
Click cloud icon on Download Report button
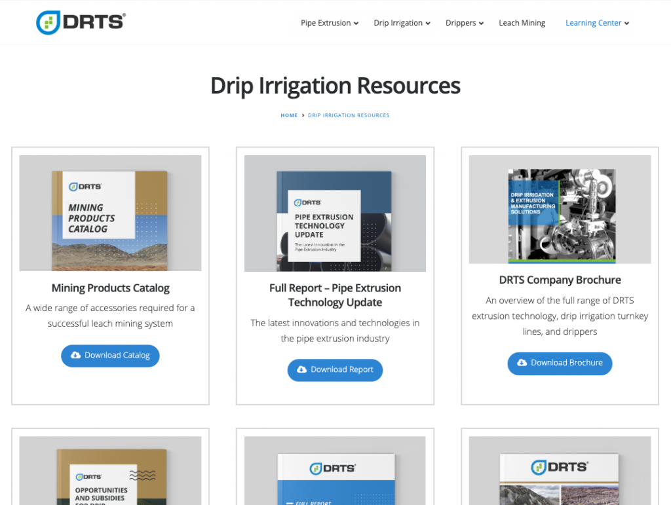(x=301, y=369)
